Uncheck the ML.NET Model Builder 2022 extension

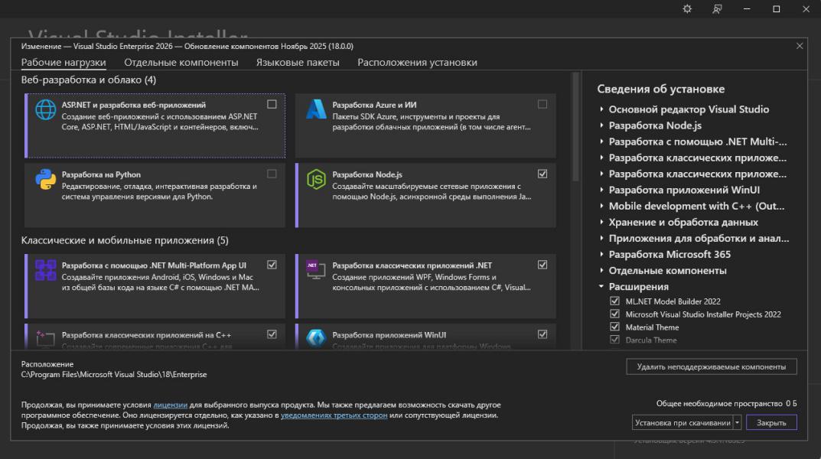pyautogui.click(x=614, y=301)
